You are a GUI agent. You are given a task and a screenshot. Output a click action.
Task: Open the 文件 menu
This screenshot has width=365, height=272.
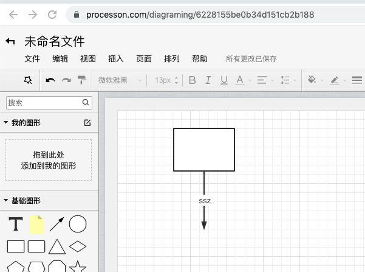click(32, 59)
